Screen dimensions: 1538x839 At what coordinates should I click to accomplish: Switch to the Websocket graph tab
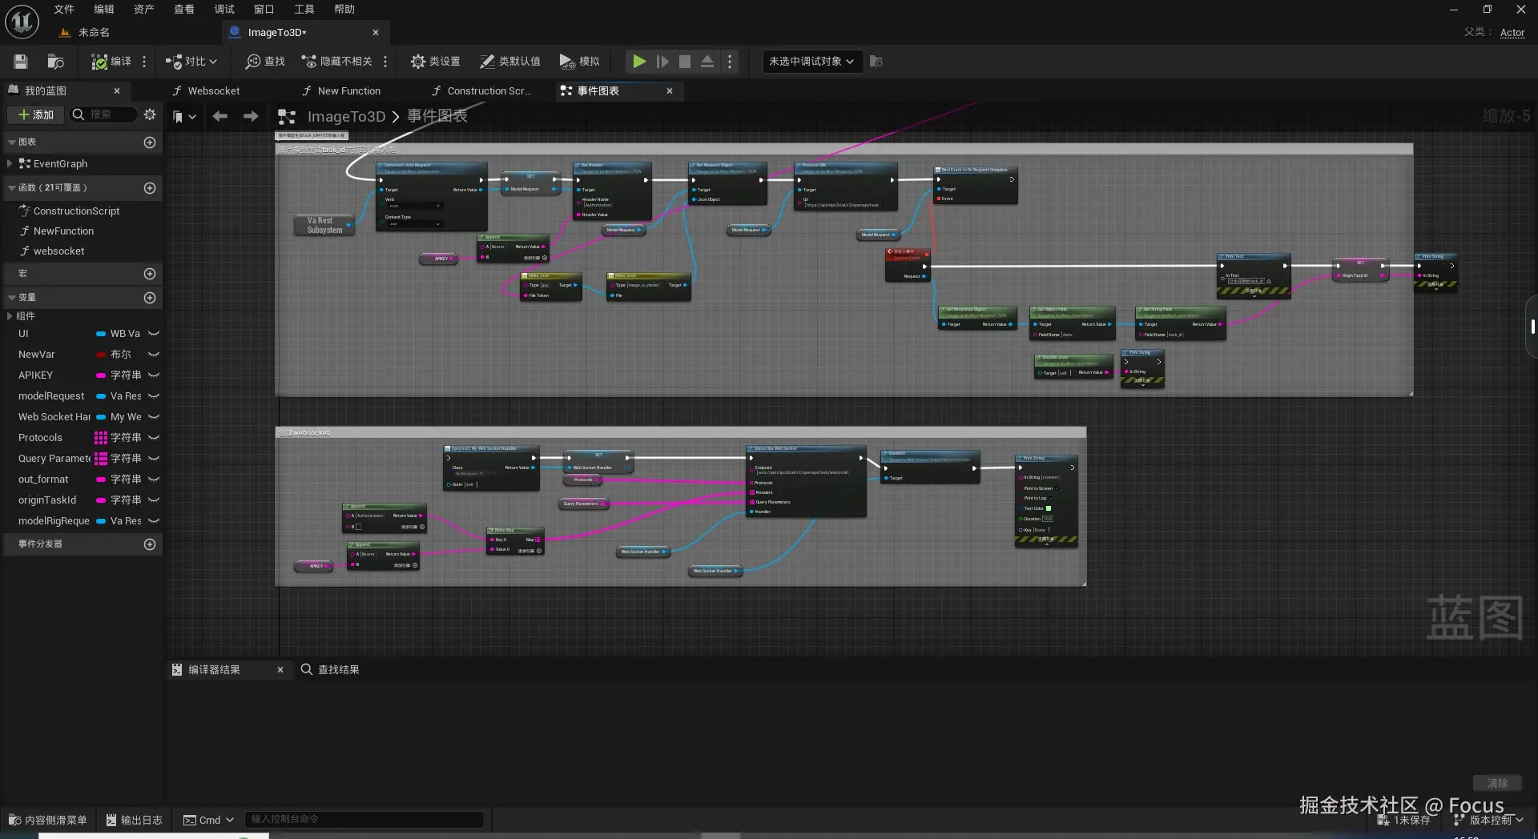[x=206, y=91]
